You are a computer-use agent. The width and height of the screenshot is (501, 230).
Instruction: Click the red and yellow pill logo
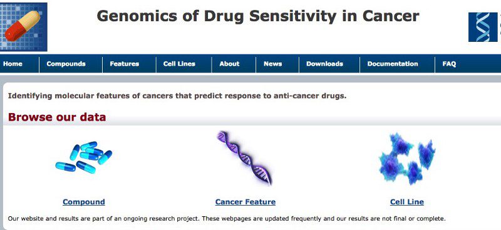23,27
